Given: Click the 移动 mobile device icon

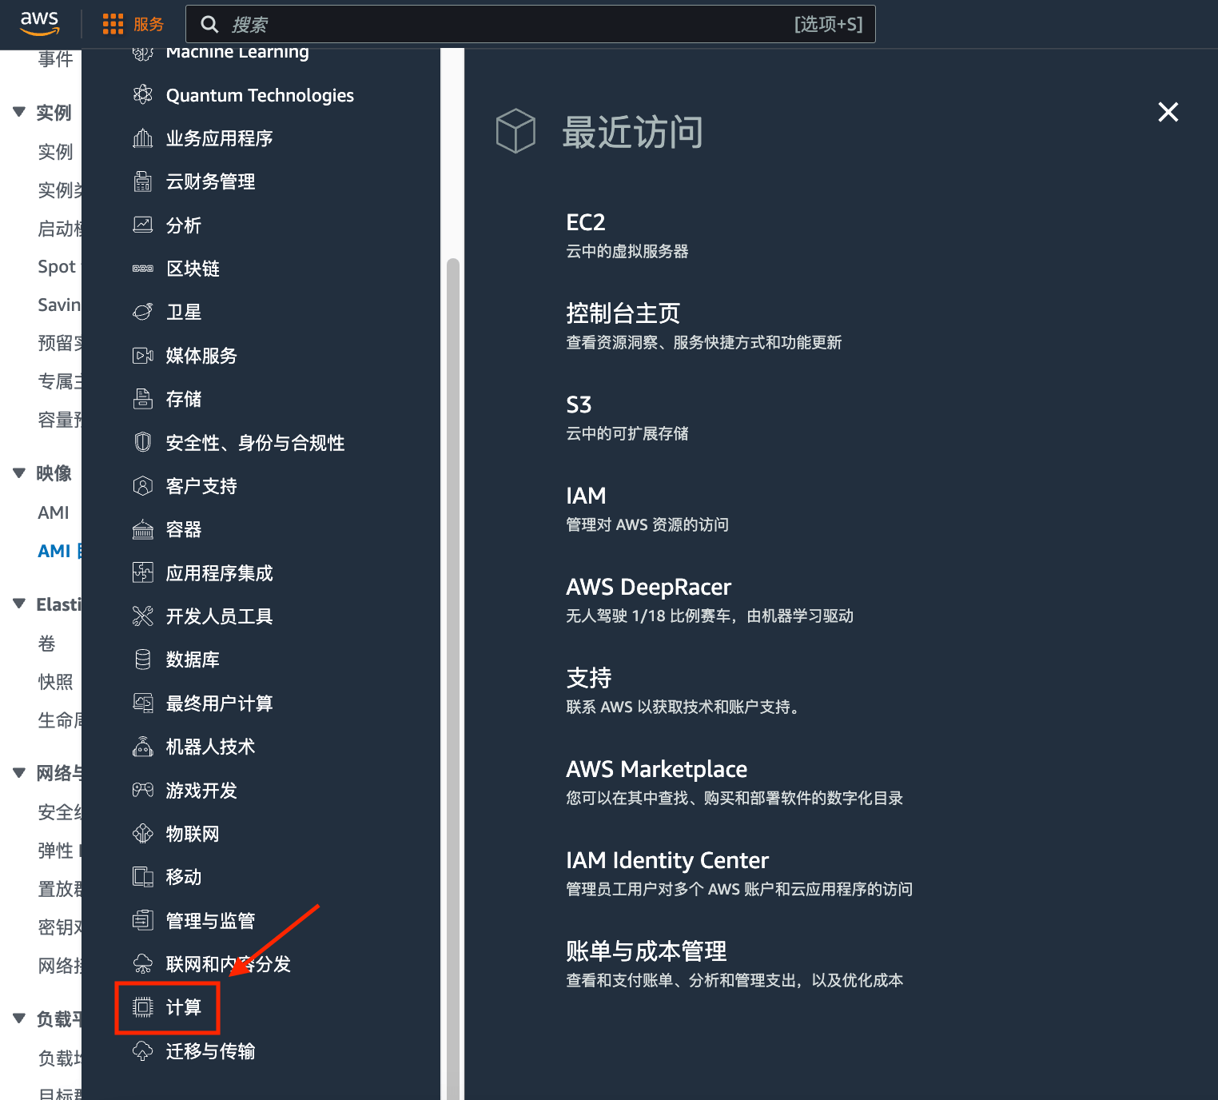Looking at the screenshot, I should [x=143, y=877].
